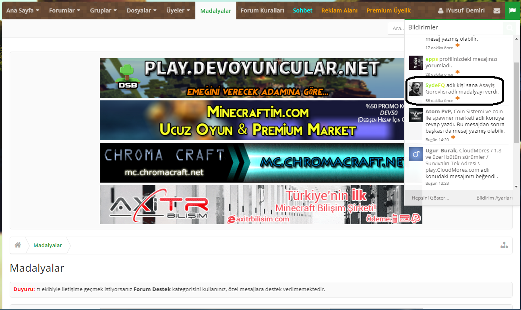Viewport: 521px width, 310px height.
Task: Click the bold "Forum Destek" text
Action: click(x=152, y=289)
